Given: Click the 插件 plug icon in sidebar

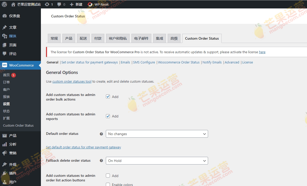Looking at the screenshot, I should pos(5,173).
